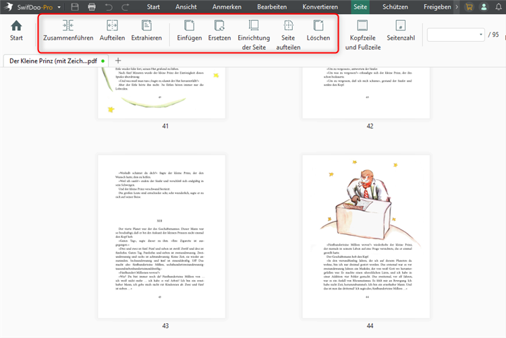This screenshot has width=506, height=338.
Task: Open the shopping cart icon
Action: 469,7
